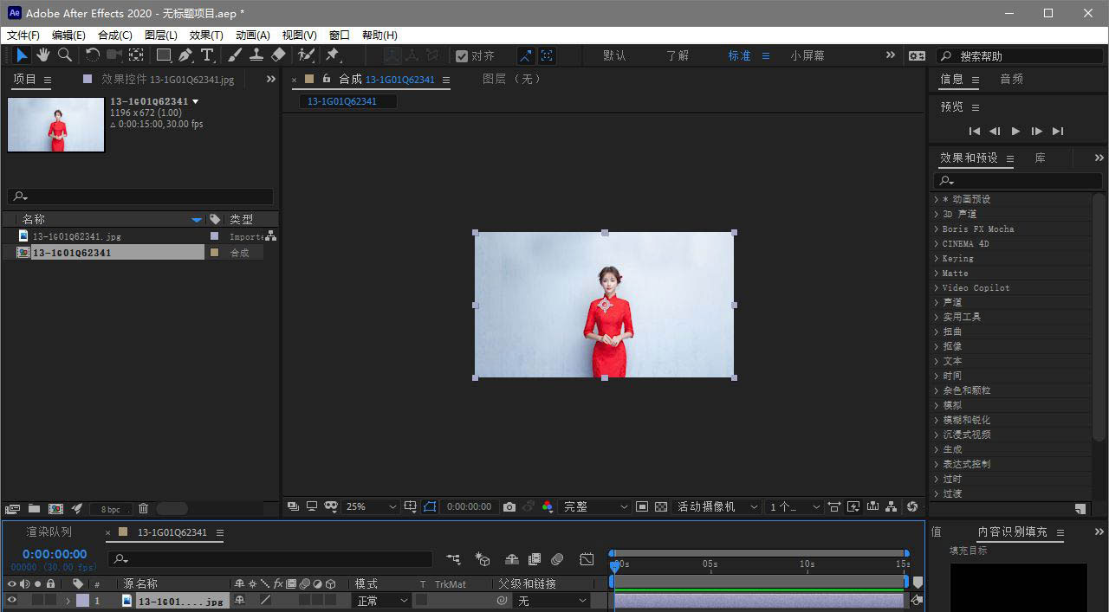Expand the Video Copilot effects category
1109x612 pixels.
(937, 287)
